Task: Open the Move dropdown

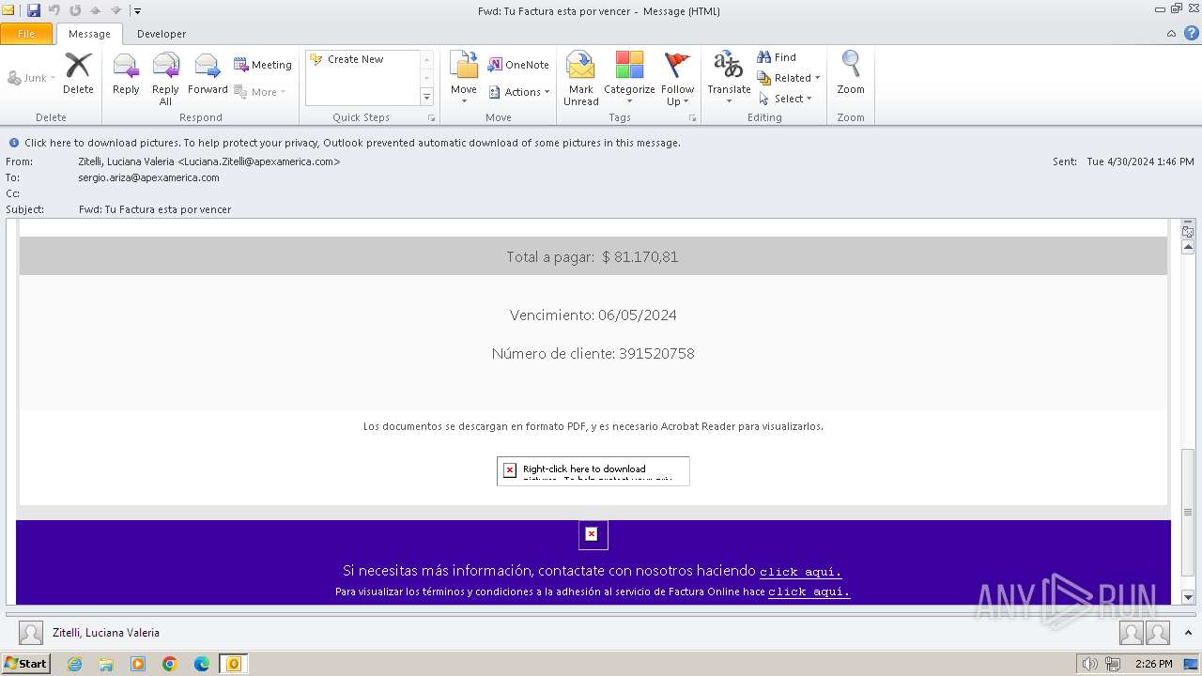Action: [464, 79]
